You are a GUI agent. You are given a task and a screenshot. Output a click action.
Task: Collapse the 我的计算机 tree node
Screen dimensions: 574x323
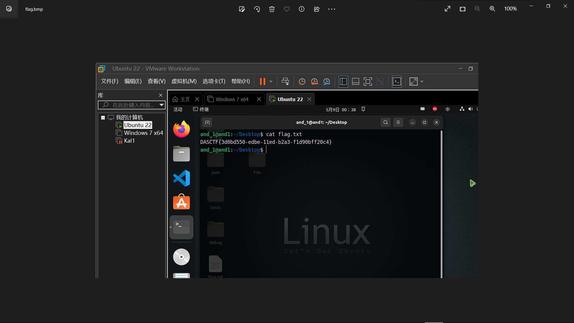point(103,118)
